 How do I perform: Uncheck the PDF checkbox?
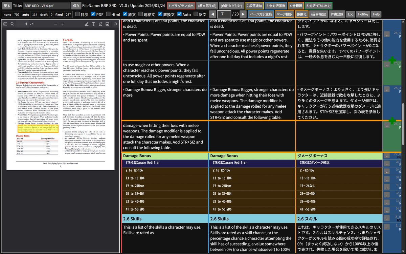pyautogui.click(x=93, y=14)
